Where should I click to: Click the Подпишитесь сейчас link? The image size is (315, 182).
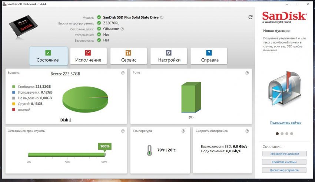pyautogui.click(x=285, y=123)
